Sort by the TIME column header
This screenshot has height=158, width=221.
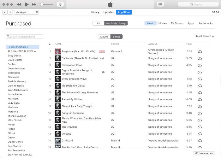pyautogui.click(x=189, y=44)
